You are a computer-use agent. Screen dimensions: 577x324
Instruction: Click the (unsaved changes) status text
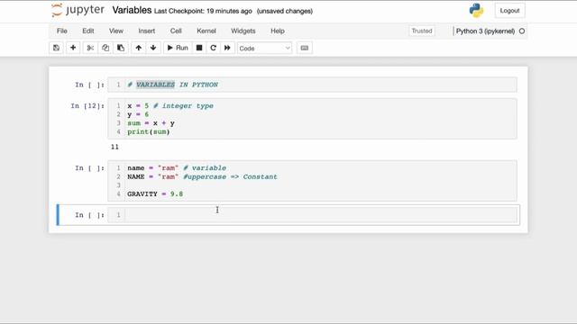(x=285, y=11)
